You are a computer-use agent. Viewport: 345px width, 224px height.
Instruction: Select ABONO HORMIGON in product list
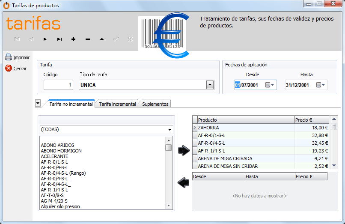tap(61, 151)
